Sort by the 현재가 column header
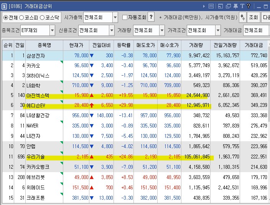270x205 pixels. point(76,45)
